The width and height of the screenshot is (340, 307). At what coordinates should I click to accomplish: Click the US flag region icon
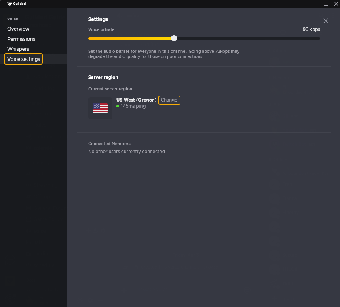100,108
